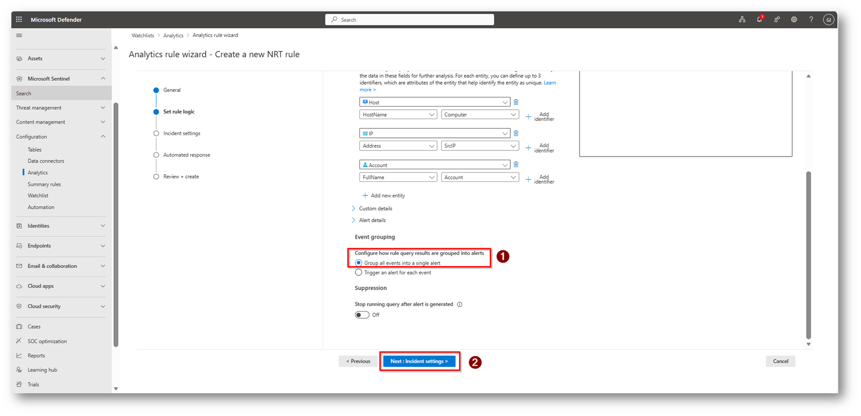Expand the Content management section
Viewport: 861px width, 416px height.
click(x=61, y=122)
